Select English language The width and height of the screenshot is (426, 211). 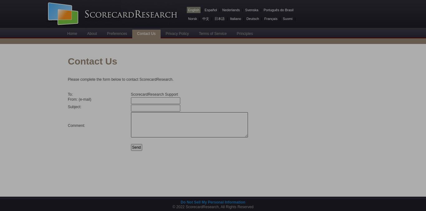click(x=194, y=10)
